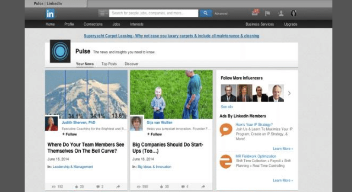Click the second influencer photo
This screenshot has height=192, width=352.
pos(244,93)
